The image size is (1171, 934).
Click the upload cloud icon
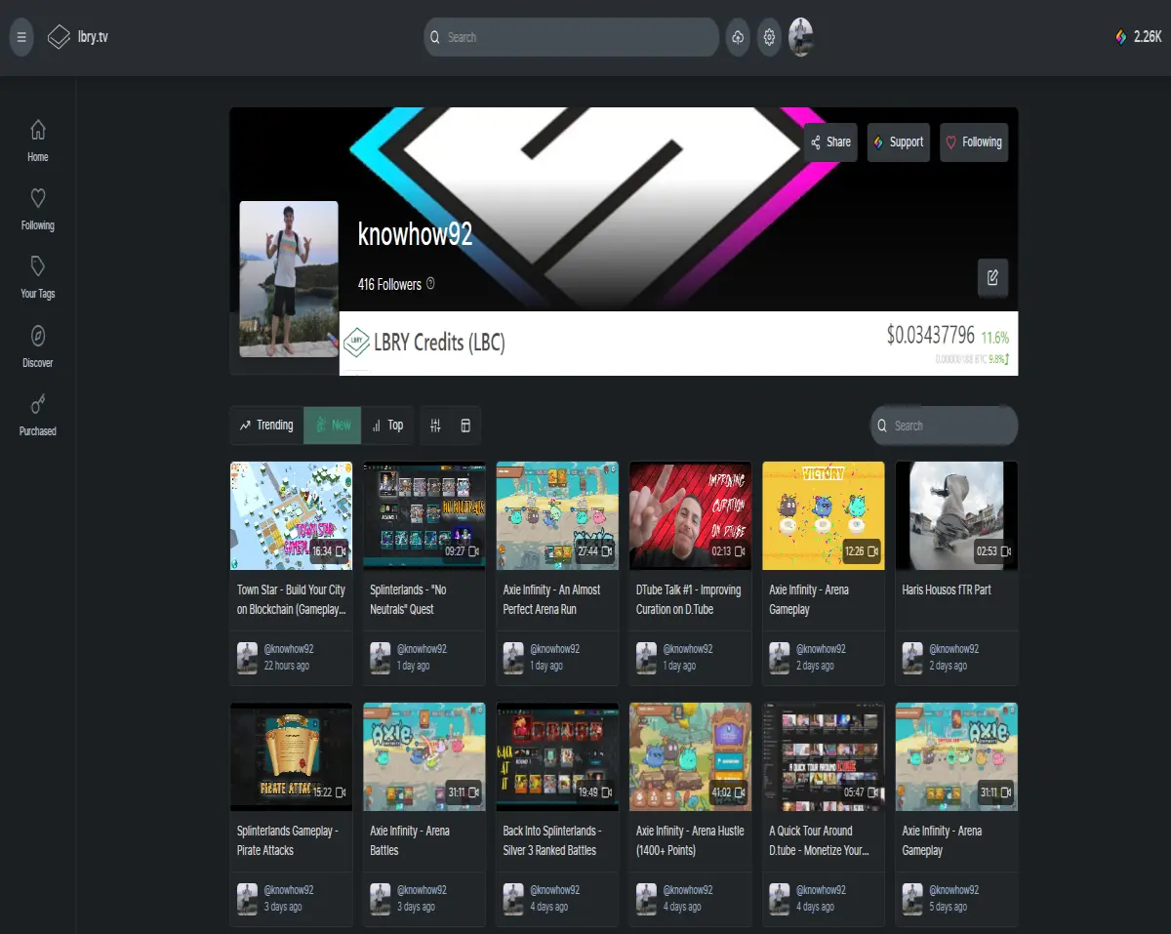pyautogui.click(x=738, y=37)
